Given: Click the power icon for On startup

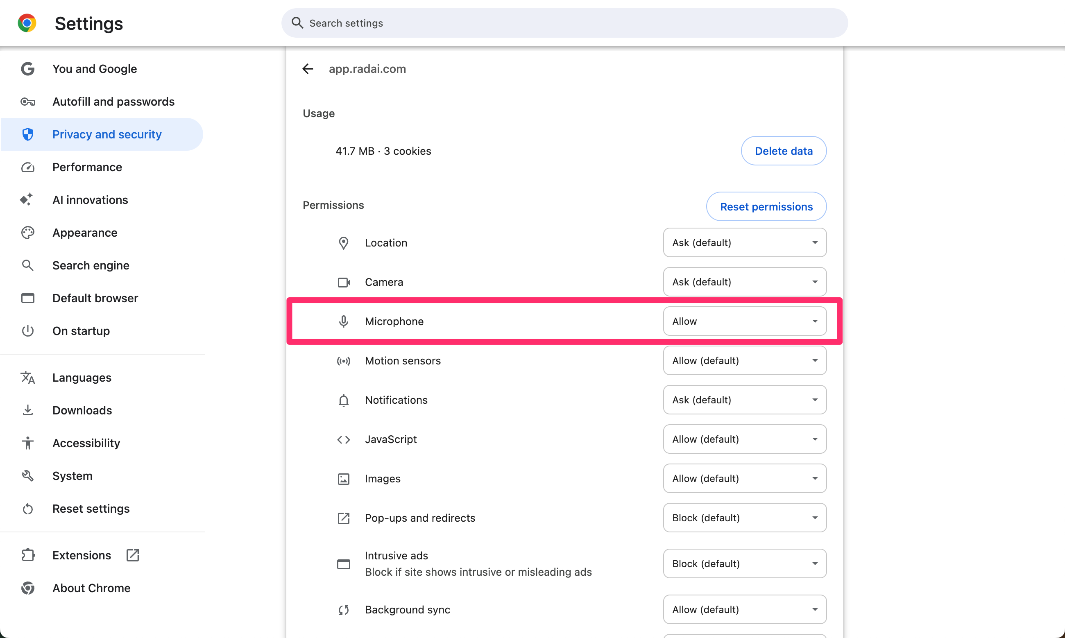Looking at the screenshot, I should (28, 330).
